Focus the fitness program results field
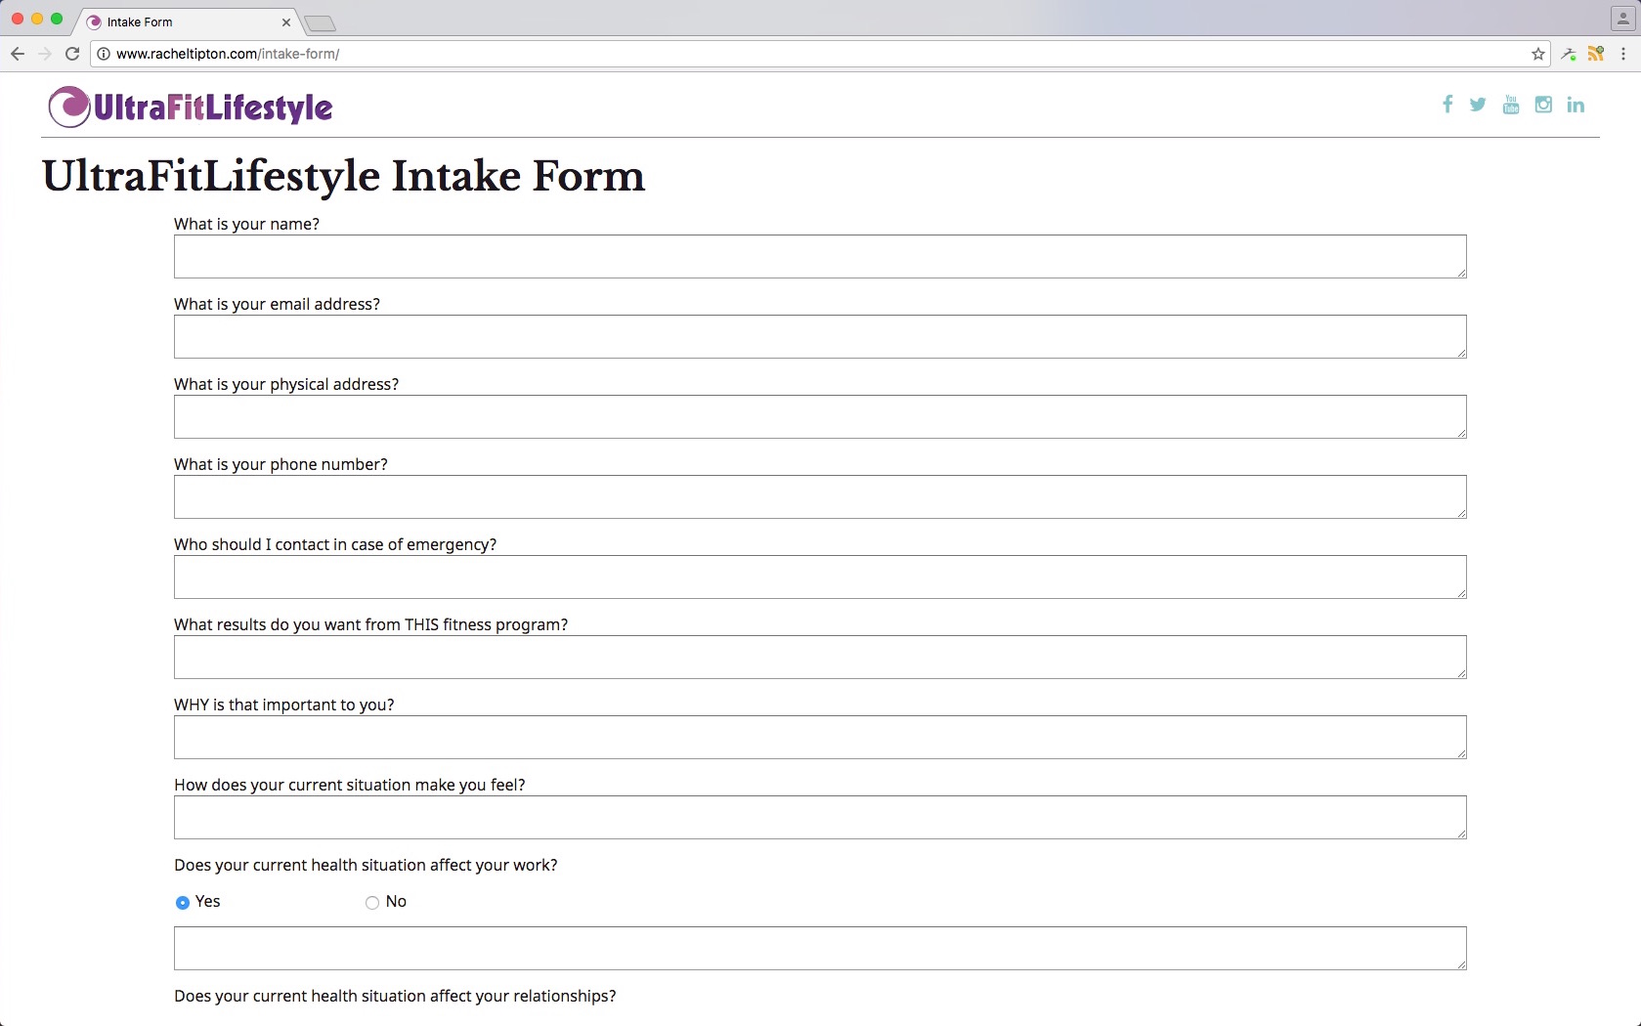The height and width of the screenshot is (1026, 1641). coord(820,657)
